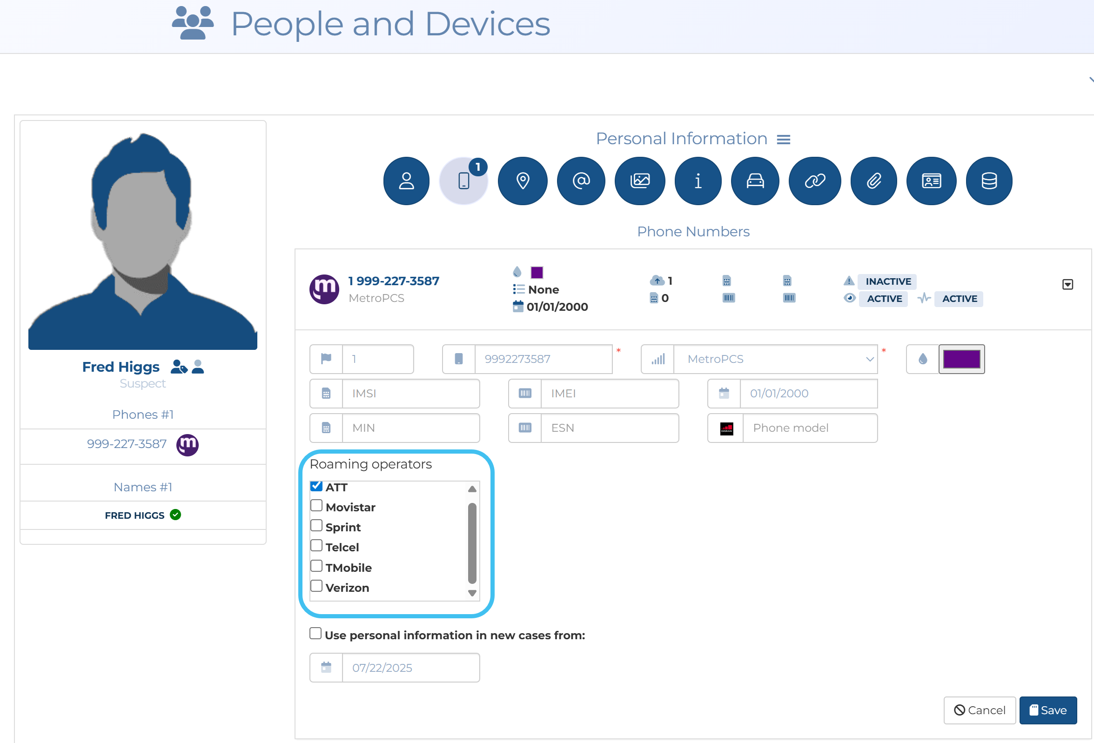Image resolution: width=1094 pixels, height=743 pixels.
Task: Click the Cancel button
Action: pyautogui.click(x=980, y=710)
